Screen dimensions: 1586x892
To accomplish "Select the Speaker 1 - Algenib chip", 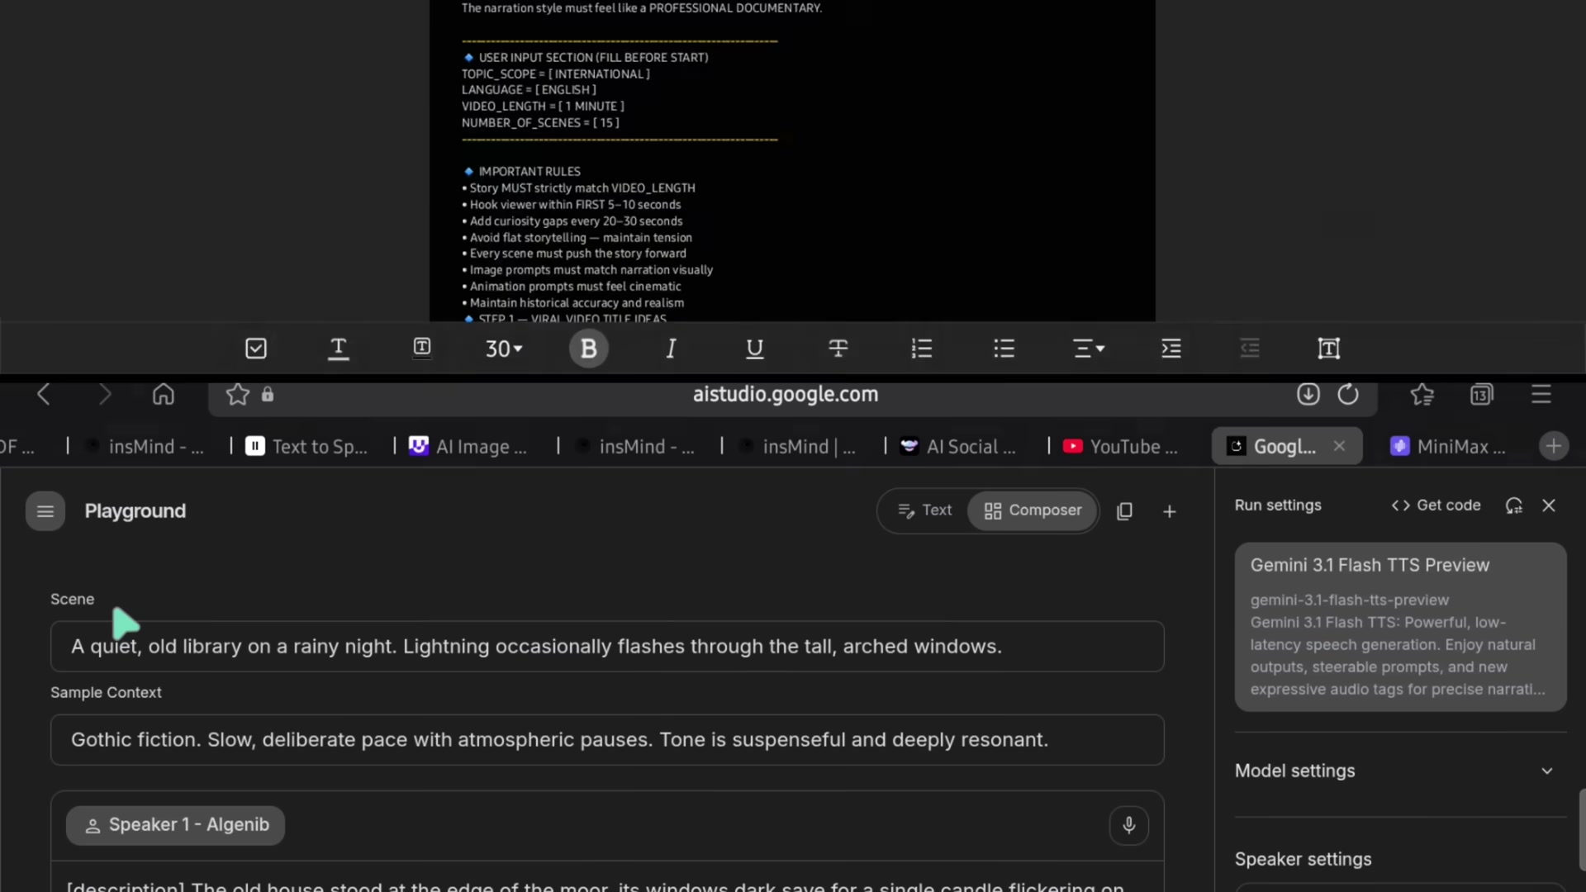I will [x=175, y=825].
